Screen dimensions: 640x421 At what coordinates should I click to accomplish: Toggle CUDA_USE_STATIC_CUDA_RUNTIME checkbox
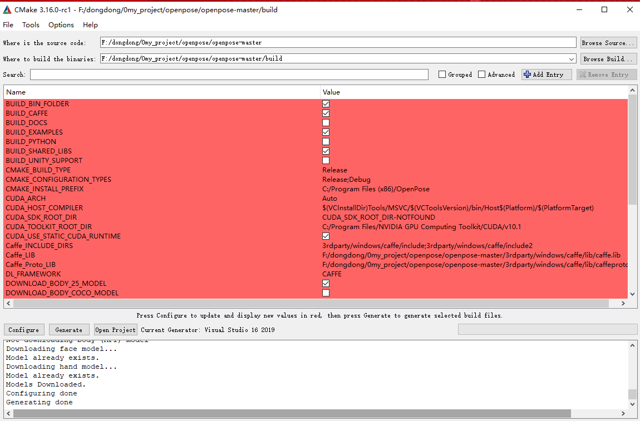[x=326, y=236]
